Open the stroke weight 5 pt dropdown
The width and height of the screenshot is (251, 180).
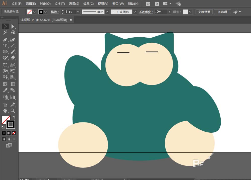[x=78, y=12]
